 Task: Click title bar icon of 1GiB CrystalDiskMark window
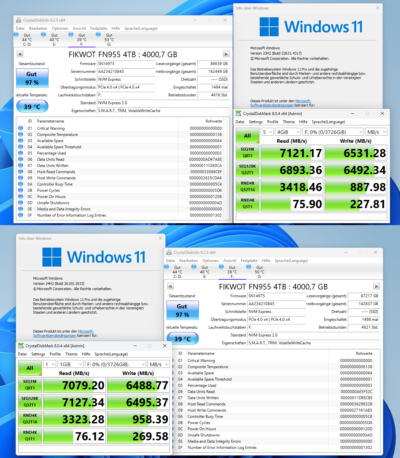click(21, 346)
